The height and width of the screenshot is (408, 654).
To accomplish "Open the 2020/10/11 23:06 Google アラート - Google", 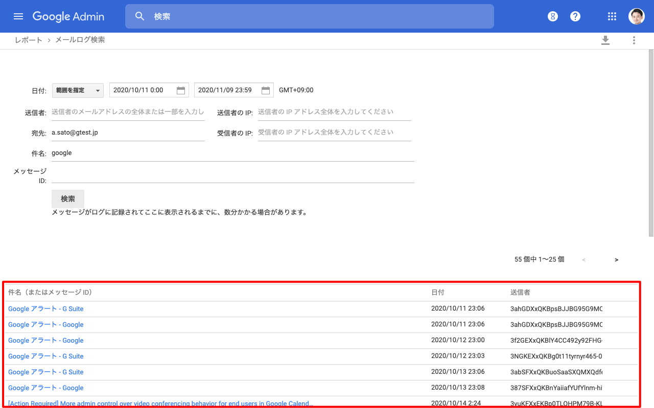I will [x=46, y=324].
